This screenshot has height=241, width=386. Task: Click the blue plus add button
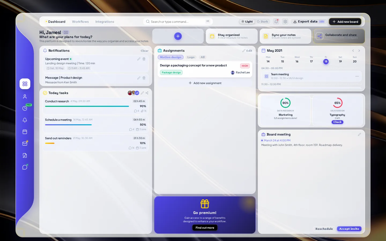pyautogui.click(x=178, y=36)
